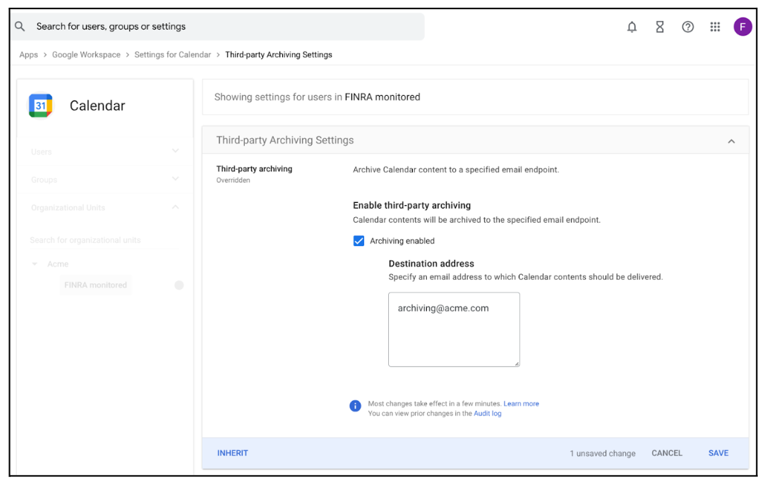Viewport: 765px width, 489px height.
Task: Click the destination address text box
Action: [454, 329]
